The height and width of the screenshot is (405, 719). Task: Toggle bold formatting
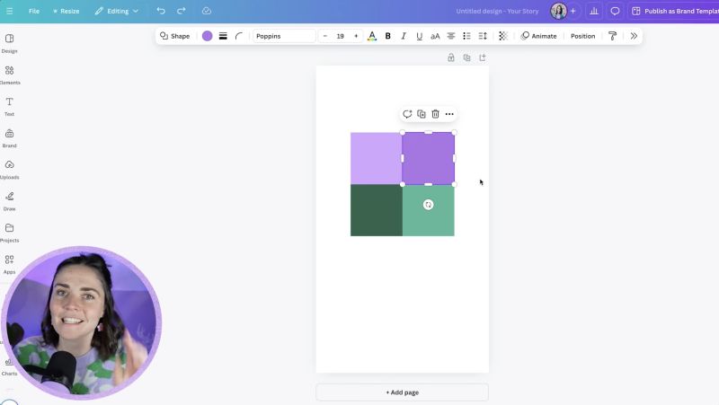[388, 36]
